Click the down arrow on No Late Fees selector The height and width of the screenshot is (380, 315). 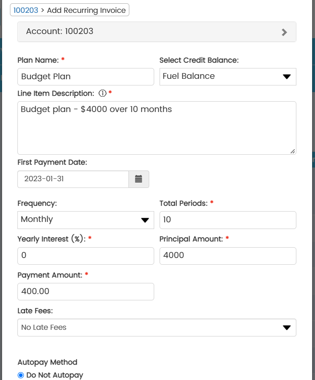coord(286,328)
